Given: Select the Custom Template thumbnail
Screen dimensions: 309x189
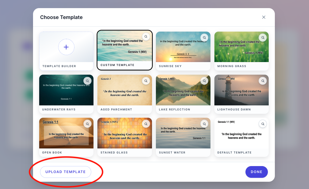Looking at the screenshot, I should coord(125,46).
